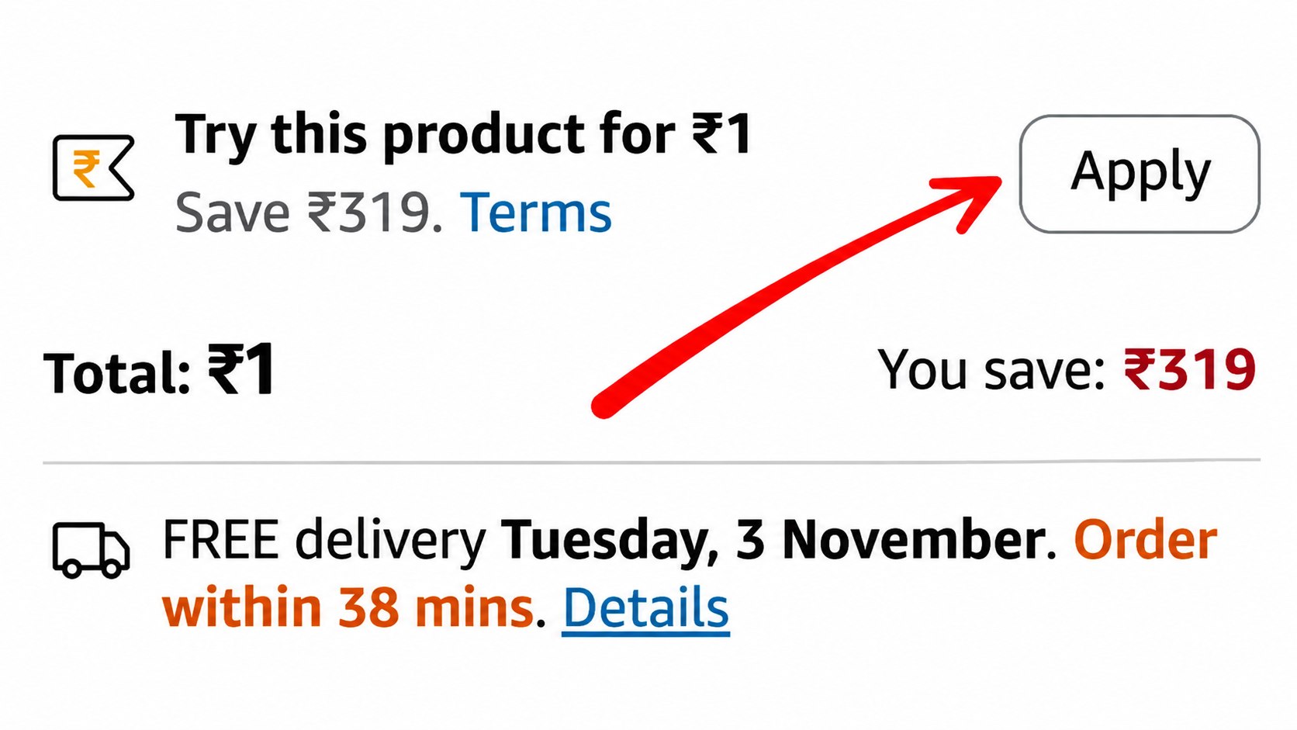Screen dimensions: 1297x730
Task: Click the delivery truck icon
Action: [x=91, y=550]
